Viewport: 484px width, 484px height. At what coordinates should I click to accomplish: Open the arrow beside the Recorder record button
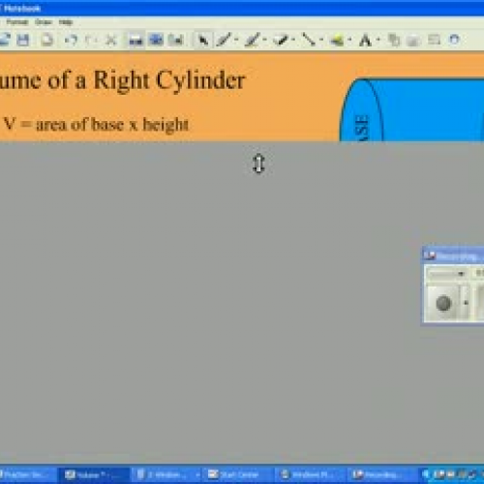tap(466, 303)
